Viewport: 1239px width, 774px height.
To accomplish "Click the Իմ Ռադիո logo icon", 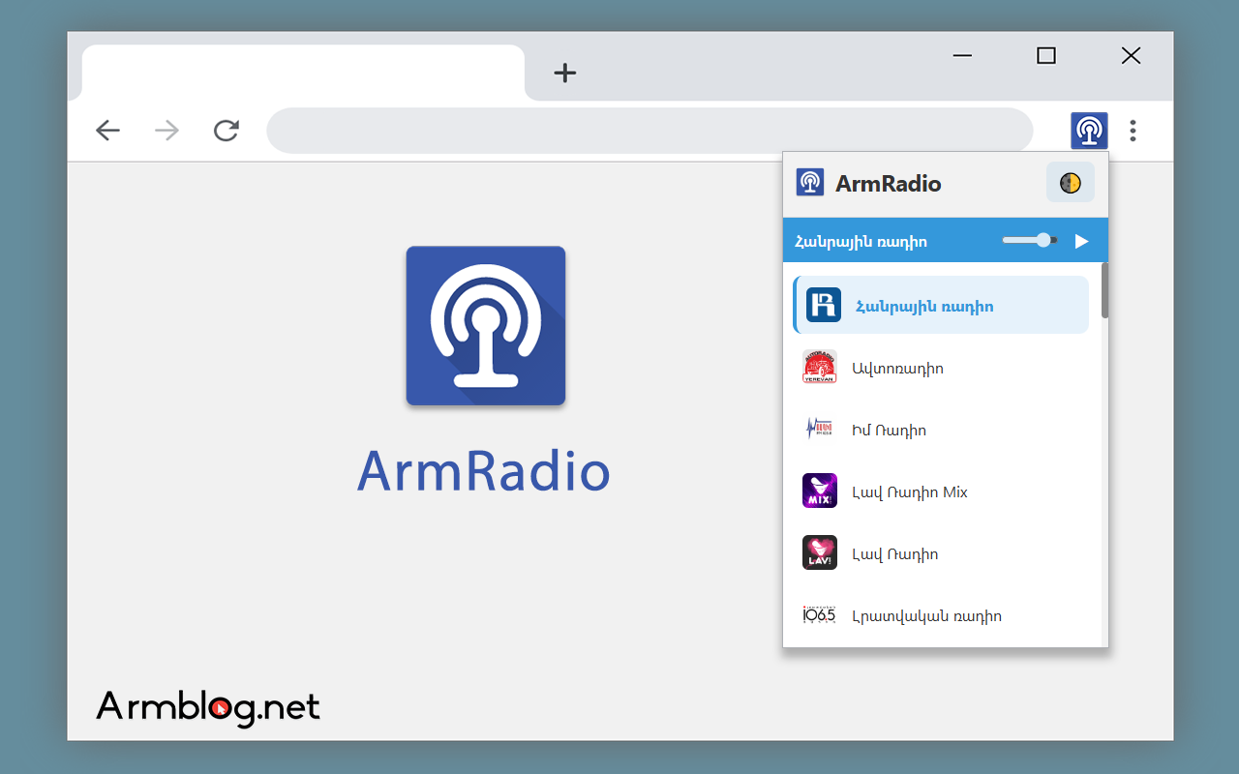I will [x=820, y=430].
